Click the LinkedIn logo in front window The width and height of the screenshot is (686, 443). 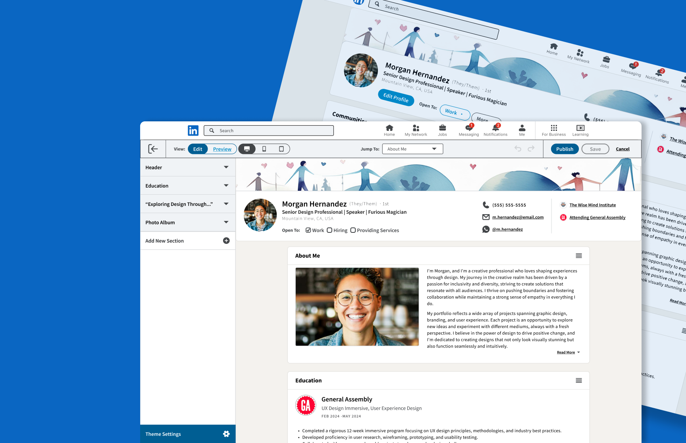(193, 130)
